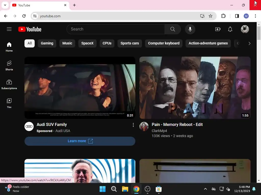Go back in browser history
This screenshot has width=261, height=195.
(x=6, y=16)
